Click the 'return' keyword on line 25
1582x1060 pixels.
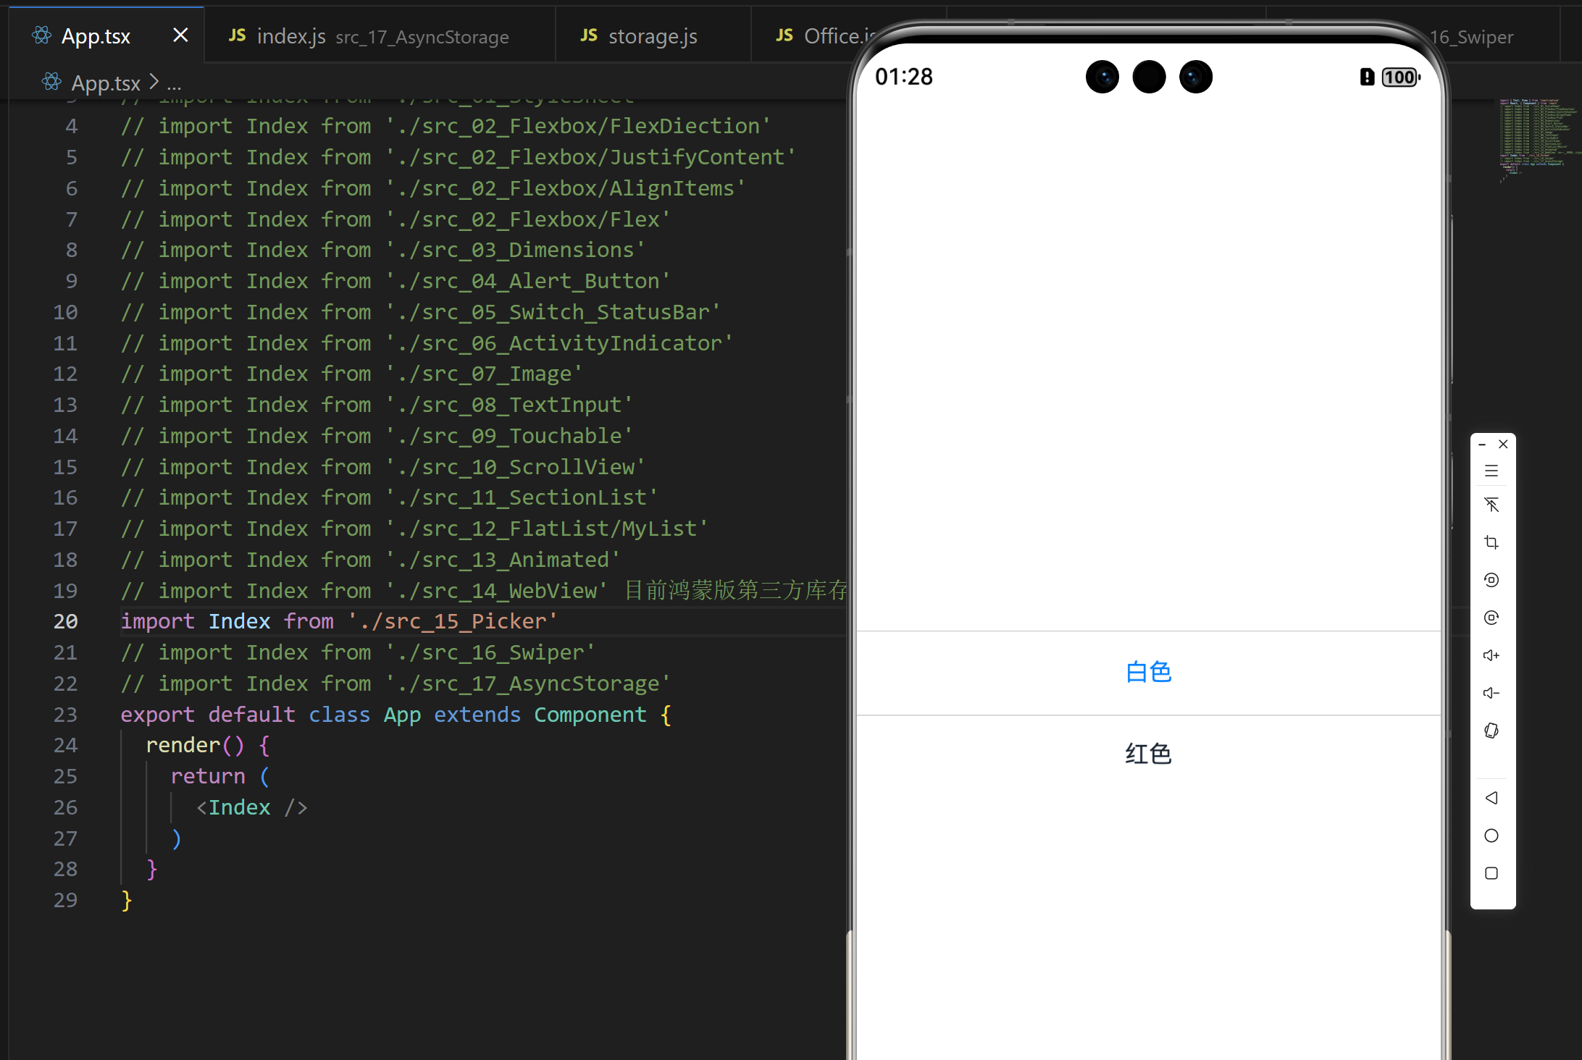208,777
